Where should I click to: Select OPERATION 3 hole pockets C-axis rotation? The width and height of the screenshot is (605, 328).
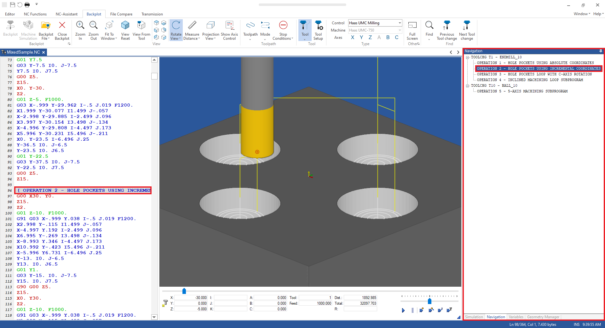pyautogui.click(x=534, y=74)
